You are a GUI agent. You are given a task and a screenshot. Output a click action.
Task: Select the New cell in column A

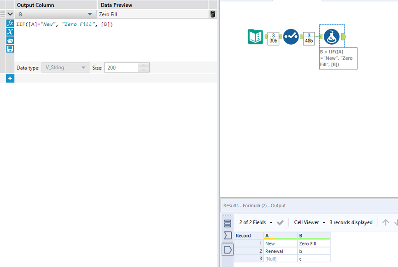281,244
